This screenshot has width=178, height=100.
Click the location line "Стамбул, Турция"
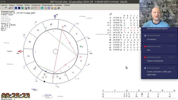[x=7, y=15]
